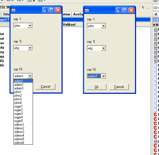Click Cancel in the left dialog
The height and width of the screenshot is (155, 159).
click(x=46, y=87)
